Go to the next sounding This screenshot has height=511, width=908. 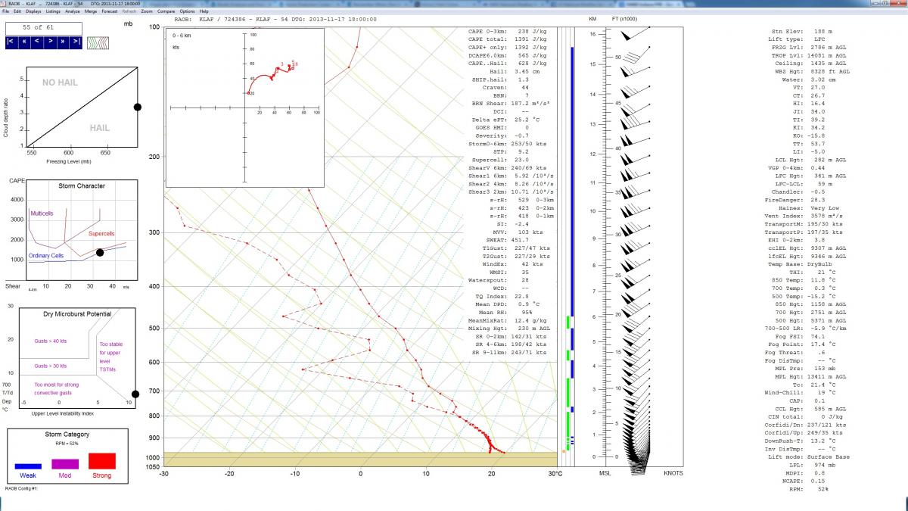pyautogui.click(x=50, y=42)
